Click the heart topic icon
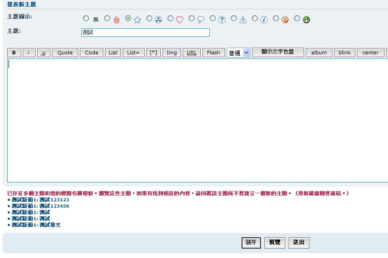 click(180, 20)
